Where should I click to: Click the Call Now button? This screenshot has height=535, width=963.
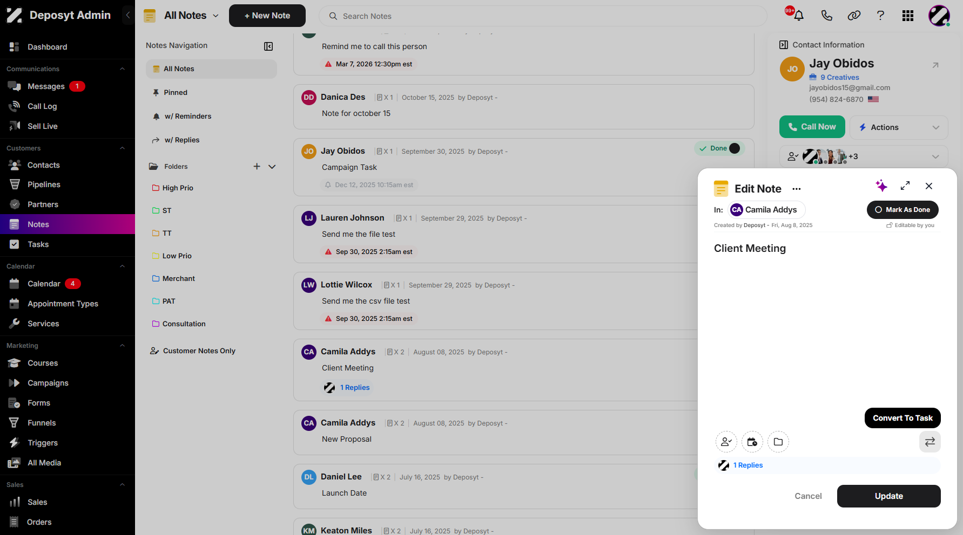click(x=812, y=127)
